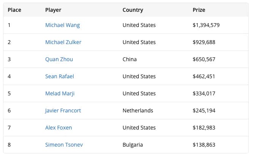Viewport: 254px width, 158px height.
Task: Click Alex Foxen's name
Action: [x=58, y=128]
